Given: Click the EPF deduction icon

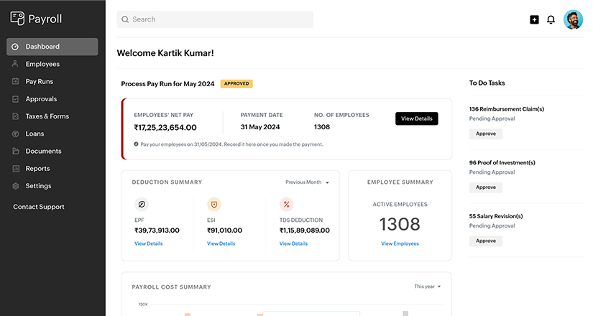Looking at the screenshot, I should click(x=142, y=204).
